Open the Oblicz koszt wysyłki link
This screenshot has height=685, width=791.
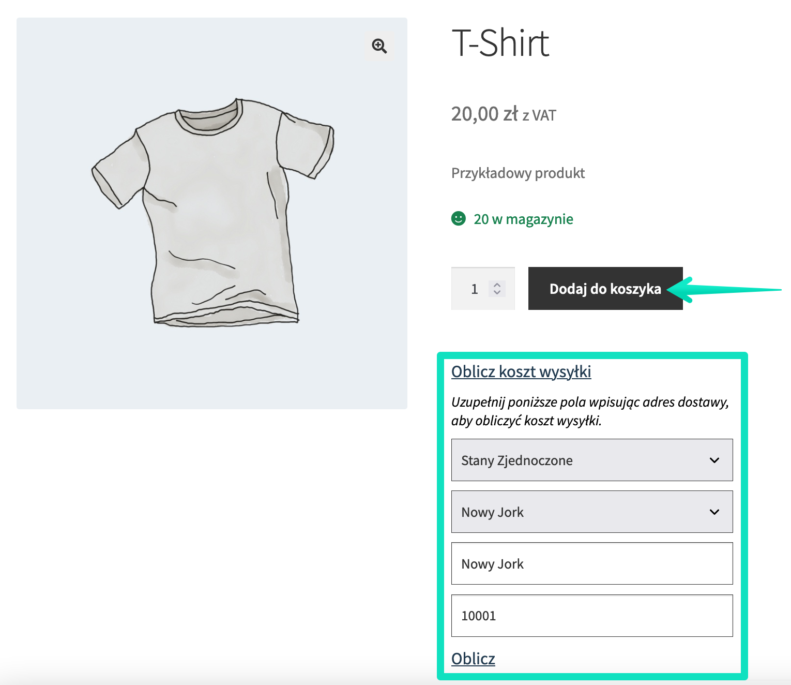click(x=521, y=371)
